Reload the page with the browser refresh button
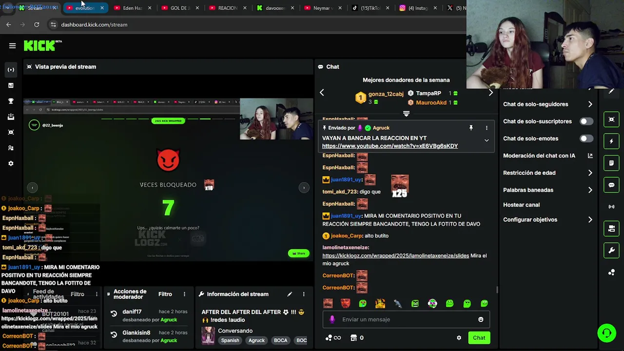 (x=37, y=24)
